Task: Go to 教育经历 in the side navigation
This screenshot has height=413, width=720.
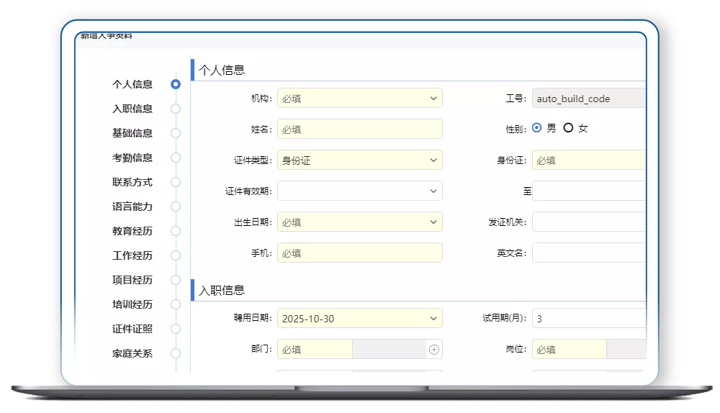Action: click(x=132, y=231)
